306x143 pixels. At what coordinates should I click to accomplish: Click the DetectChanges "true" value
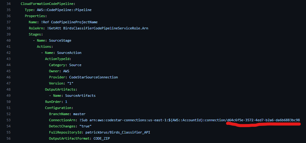click(86, 126)
